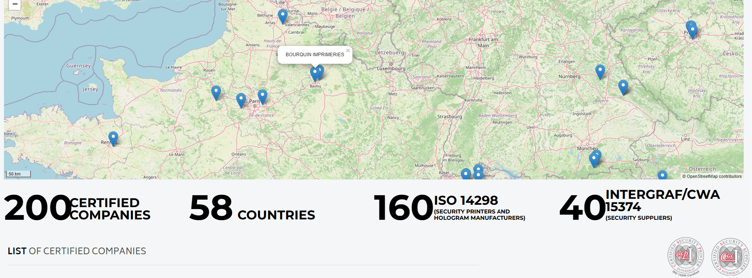Screen dimensions: 752x278
Task: Open the OpenStreetMap contributors link
Action: (714, 177)
